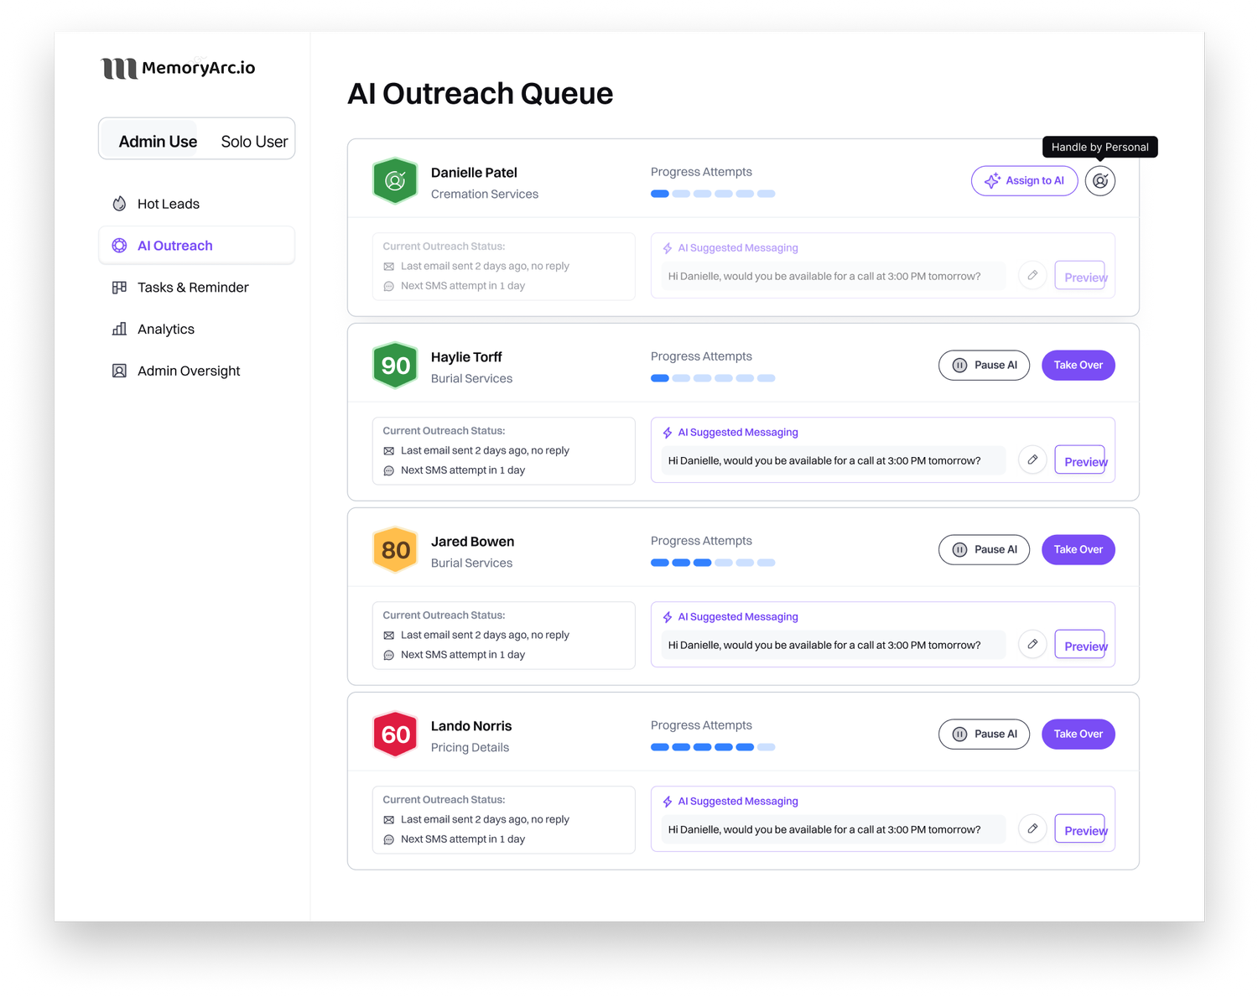The image size is (1258, 997).
Task: Click email envelope icon in Jared Bowen's status
Action: tap(388, 636)
